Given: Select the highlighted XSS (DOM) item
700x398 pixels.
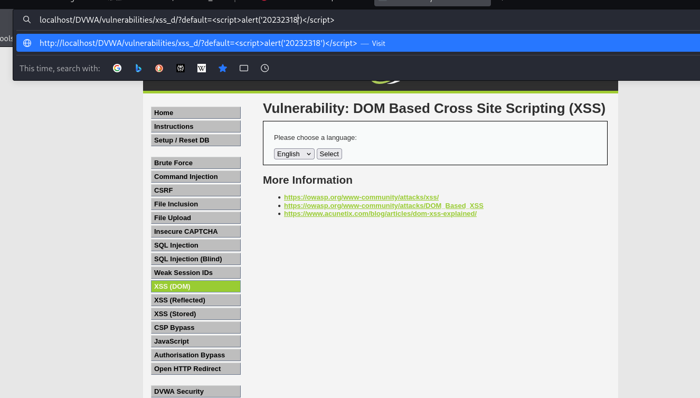Looking at the screenshot, I should point(196,287).
